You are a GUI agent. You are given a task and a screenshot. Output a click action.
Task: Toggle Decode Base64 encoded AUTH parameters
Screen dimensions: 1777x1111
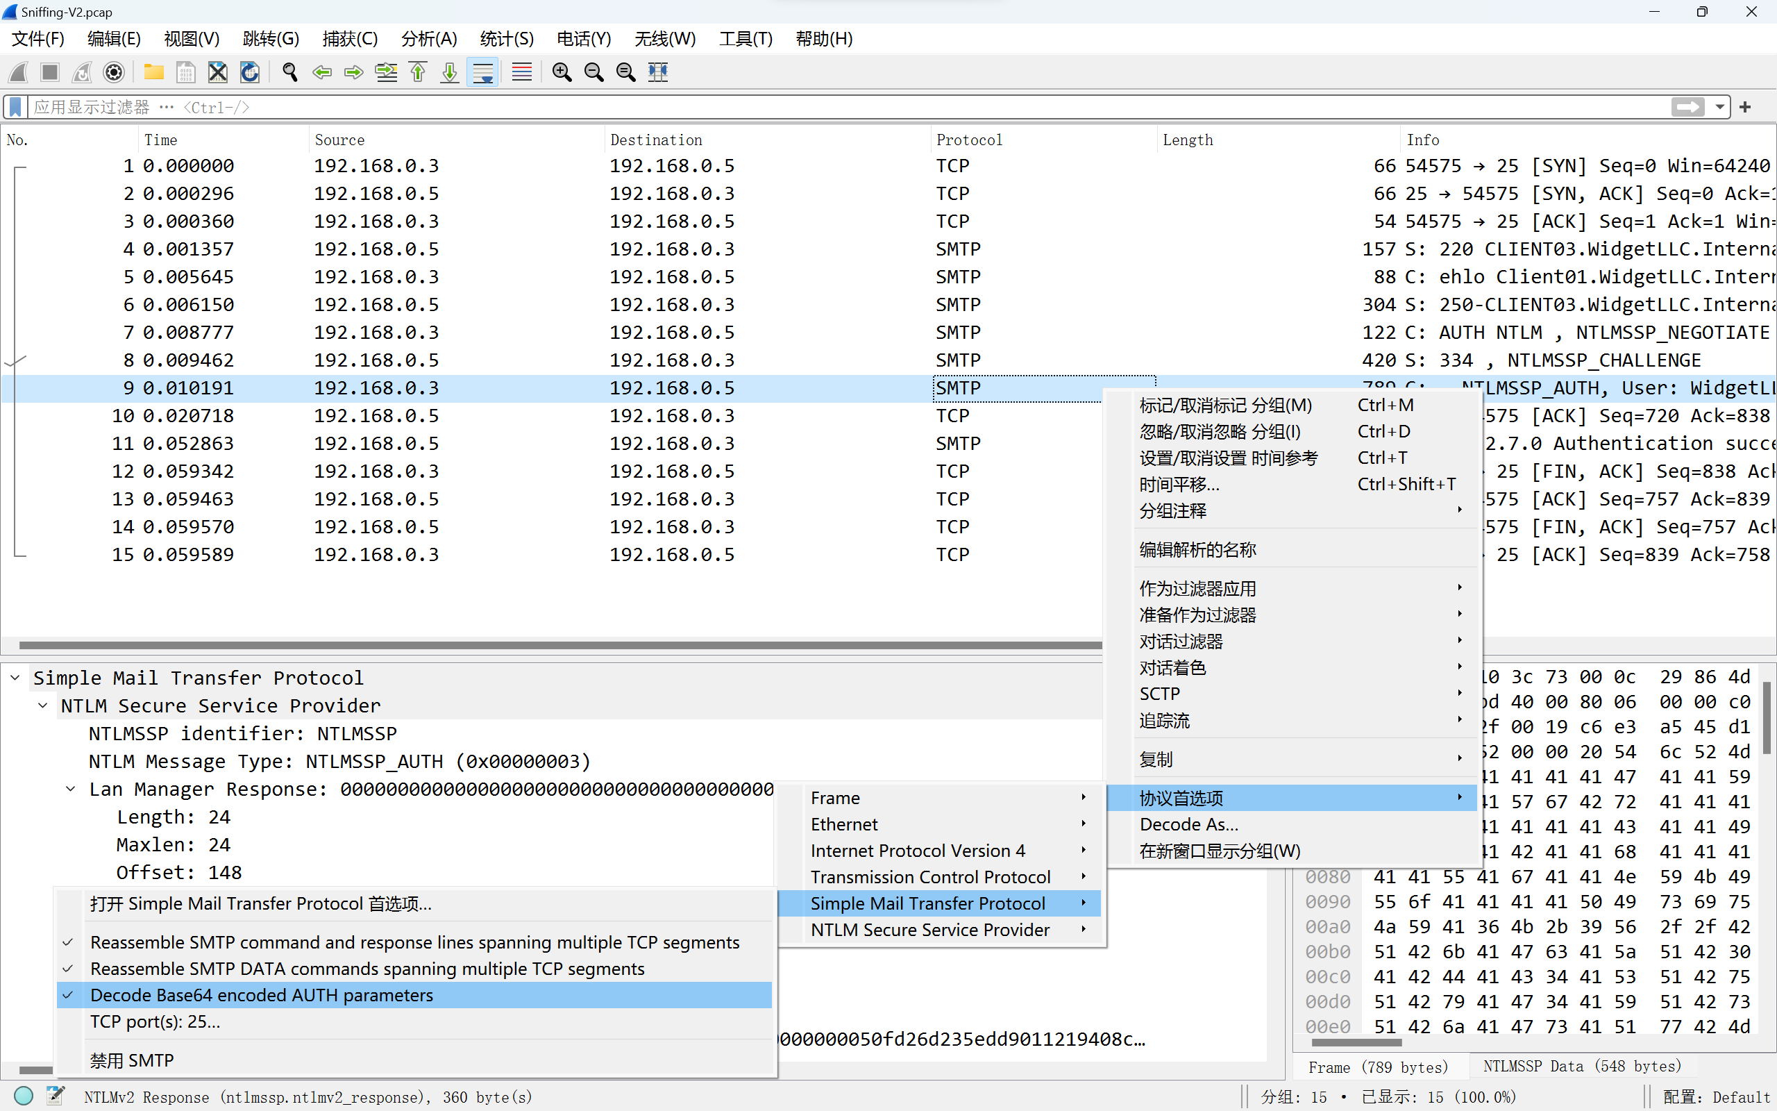[415, 995]
